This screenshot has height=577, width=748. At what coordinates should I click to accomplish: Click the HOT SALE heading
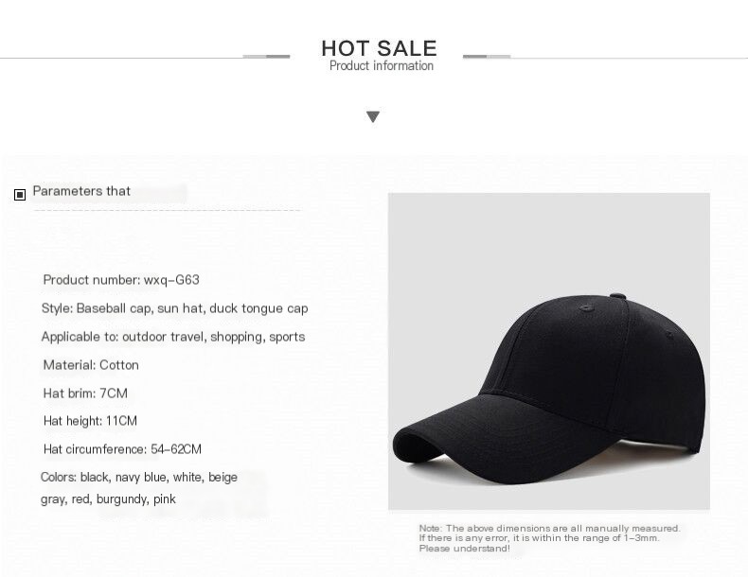tap(379, 47)
